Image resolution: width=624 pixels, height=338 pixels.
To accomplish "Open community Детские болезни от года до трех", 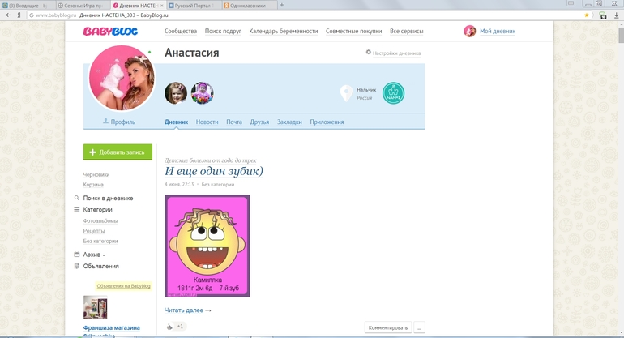I will tap(211, 160).
